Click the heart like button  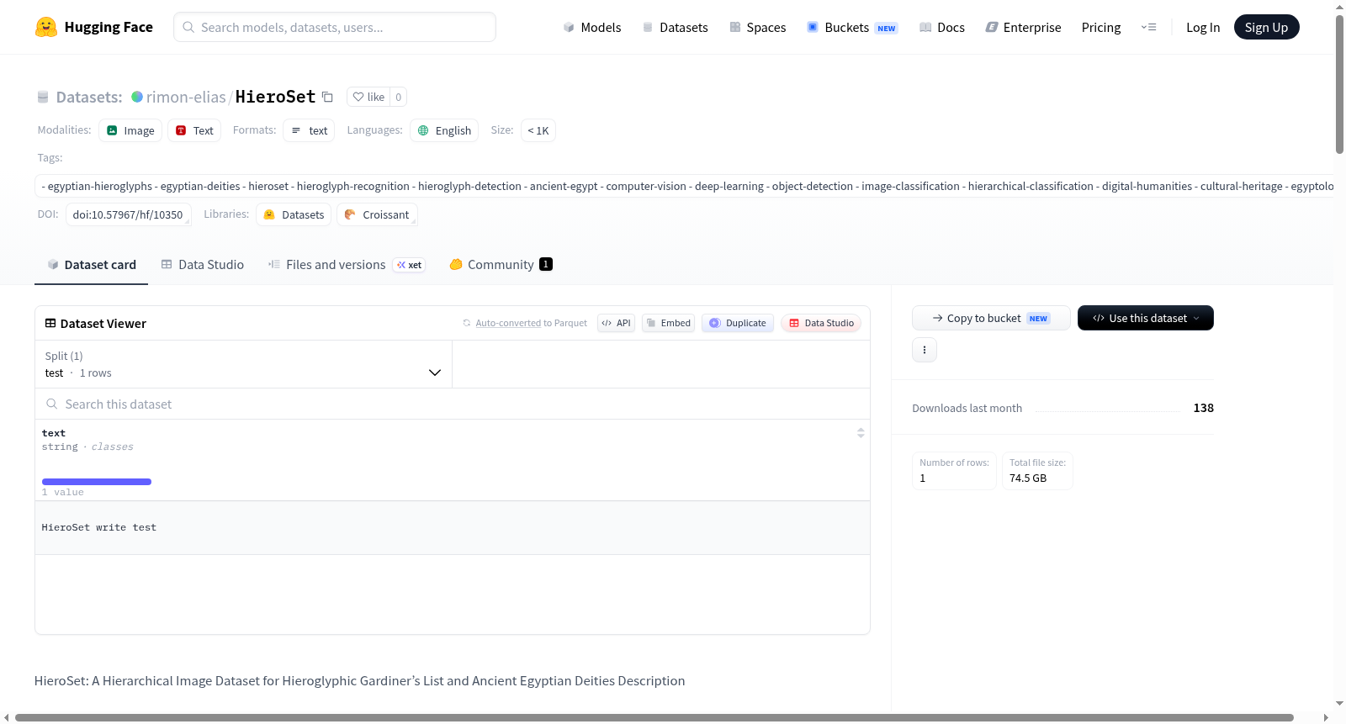[368, 97]
